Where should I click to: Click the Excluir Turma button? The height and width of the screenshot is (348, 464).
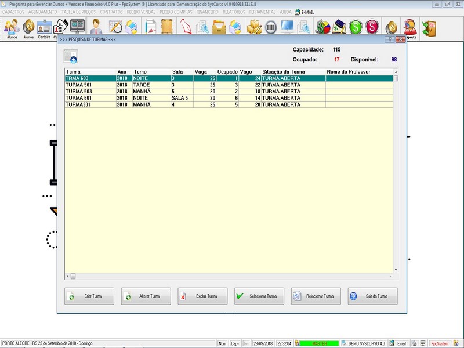(202, 296)
